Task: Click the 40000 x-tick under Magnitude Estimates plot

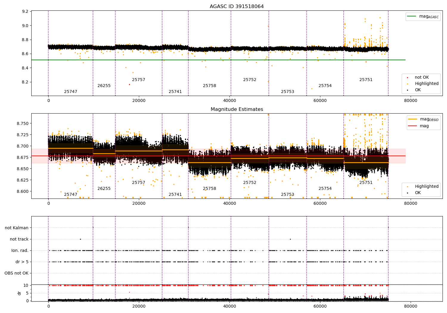Action: (229, 203)
